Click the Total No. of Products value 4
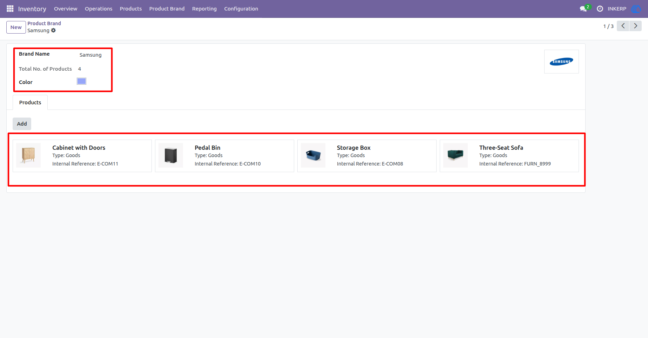The height and width of the screenshot is (338, 648). [80, 69]
